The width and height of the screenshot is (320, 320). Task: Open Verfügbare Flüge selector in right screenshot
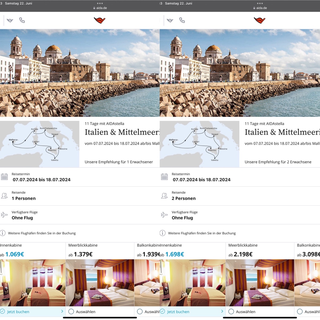(240, 215)
